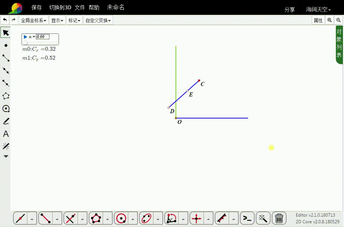Click the undo arrow icon
This screenshot has width=344, height=227.
pos(5,20)
